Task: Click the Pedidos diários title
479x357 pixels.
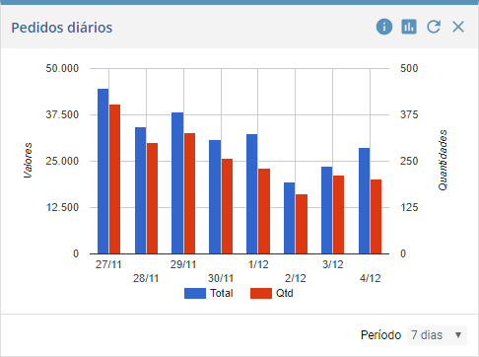Action: click(x=62, y=28)
